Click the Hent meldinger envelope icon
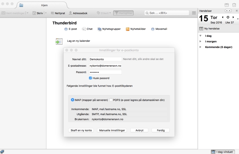The image size is (239, 154). pos(4,13)
